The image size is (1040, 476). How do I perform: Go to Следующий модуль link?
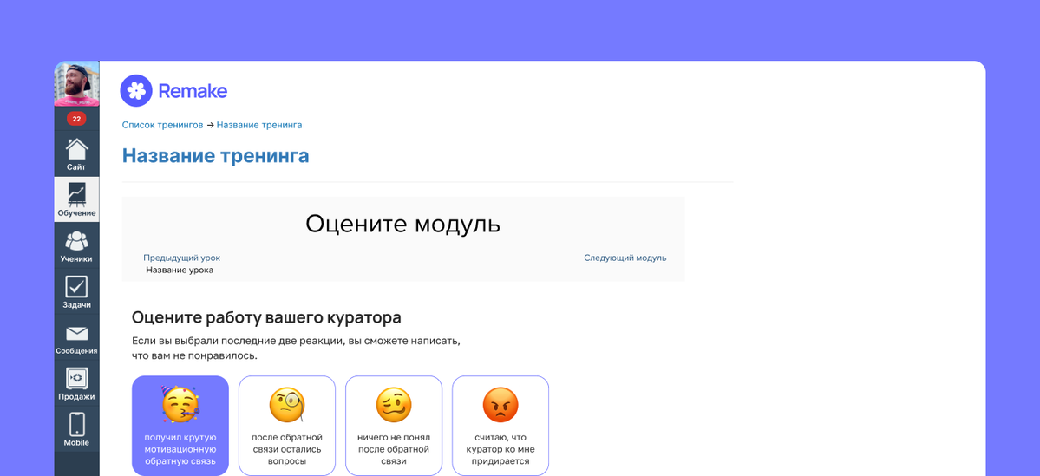coord(625,258)
